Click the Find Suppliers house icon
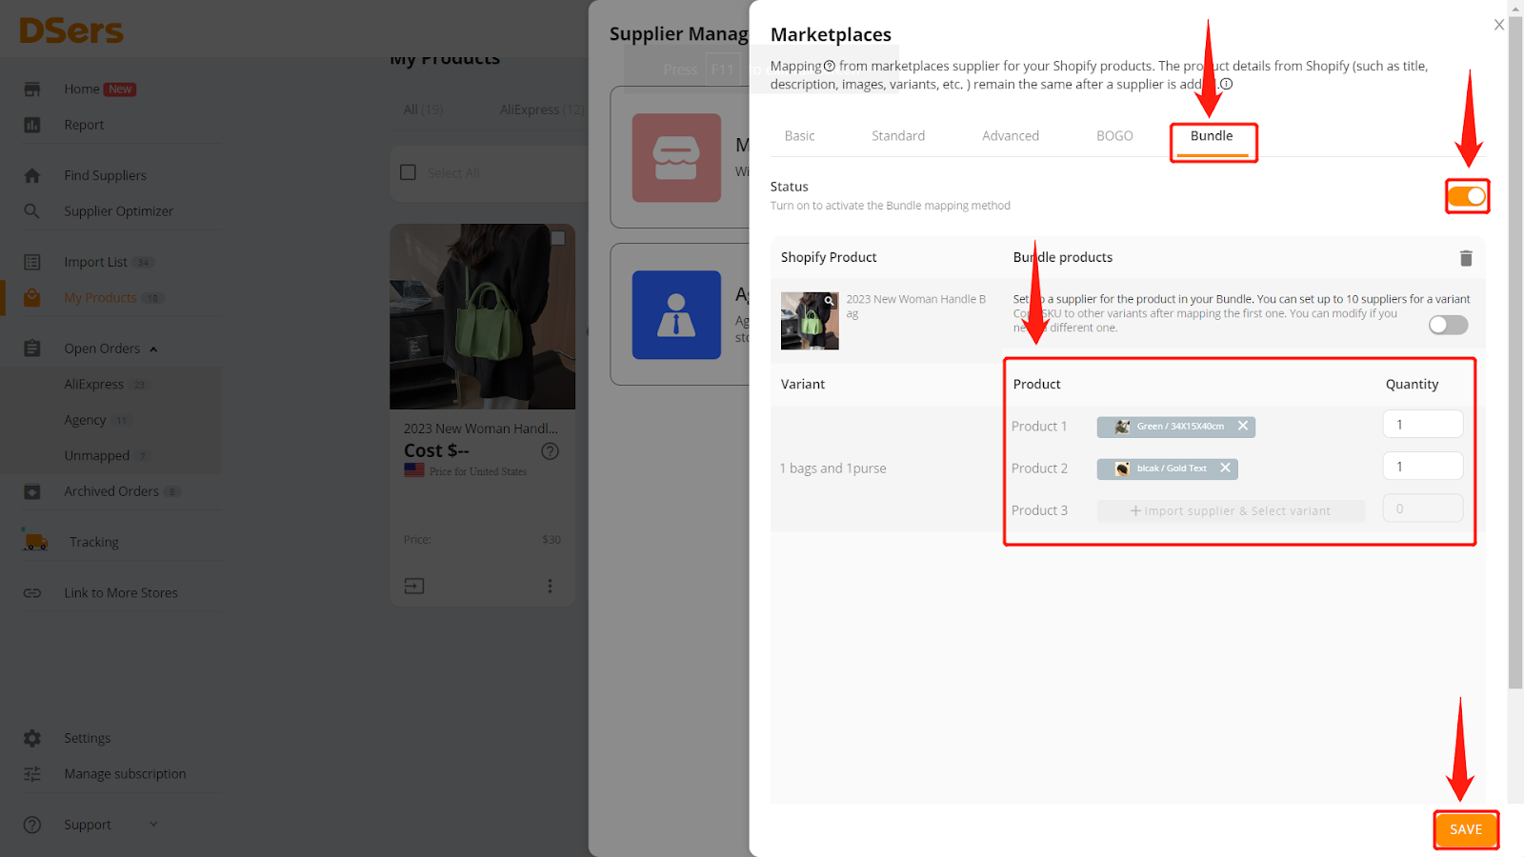The image size is (1524, 857). click(x=32, y=175)
